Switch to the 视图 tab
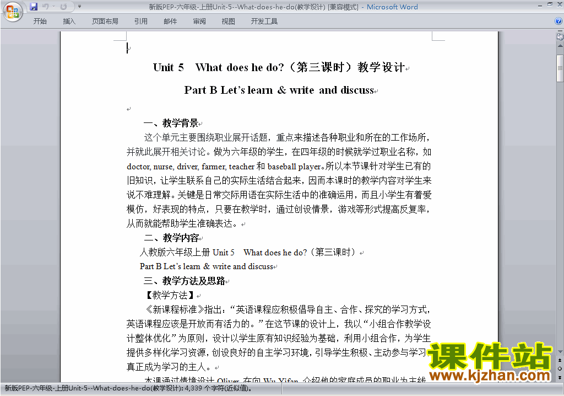This screenshot has height=396, width=564. (x=229, y=22)
